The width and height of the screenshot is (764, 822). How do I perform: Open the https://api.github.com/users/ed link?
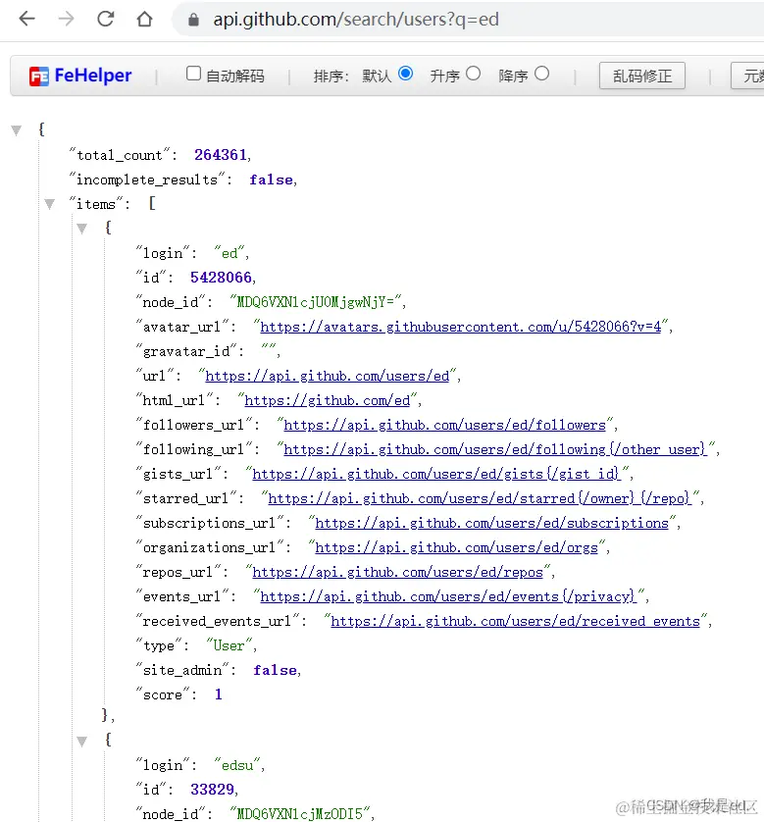pos(327,376)
